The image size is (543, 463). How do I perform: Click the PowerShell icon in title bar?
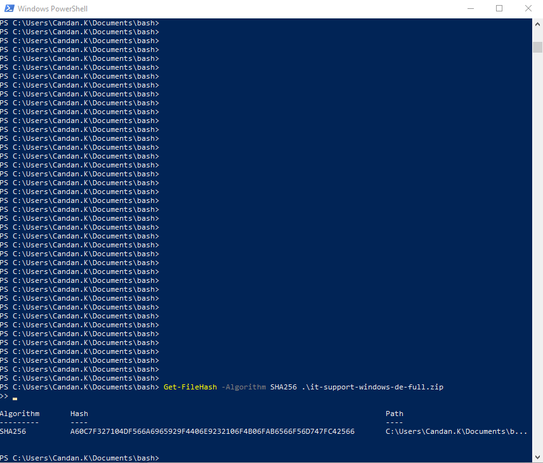8,9
